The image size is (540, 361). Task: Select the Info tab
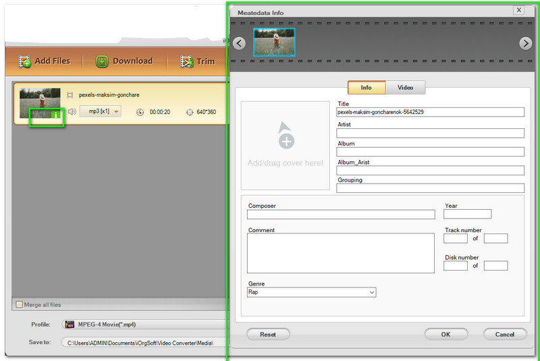coord(367,88)
